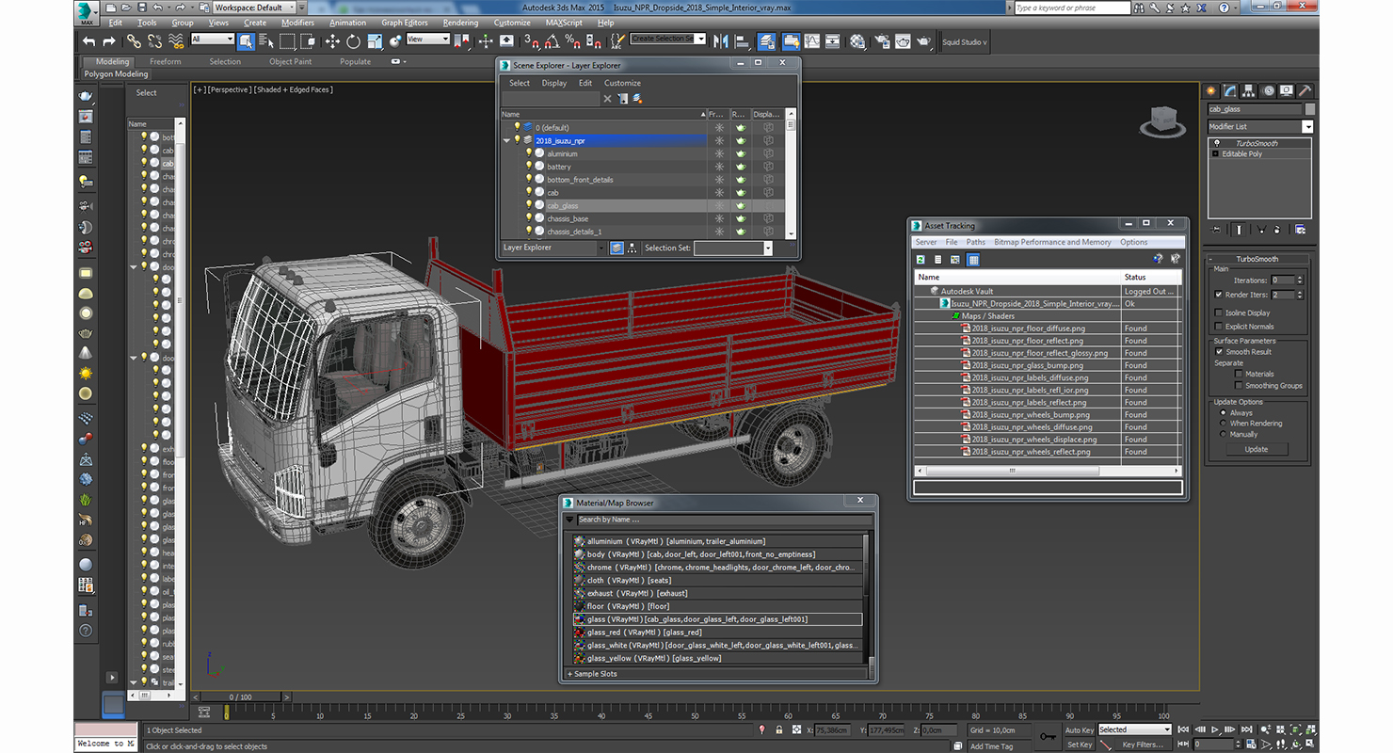Viewport: 1393px width, 753px height.
Task: Click the Iterations spinner arrows
Action: click(x=1300, y=280)
